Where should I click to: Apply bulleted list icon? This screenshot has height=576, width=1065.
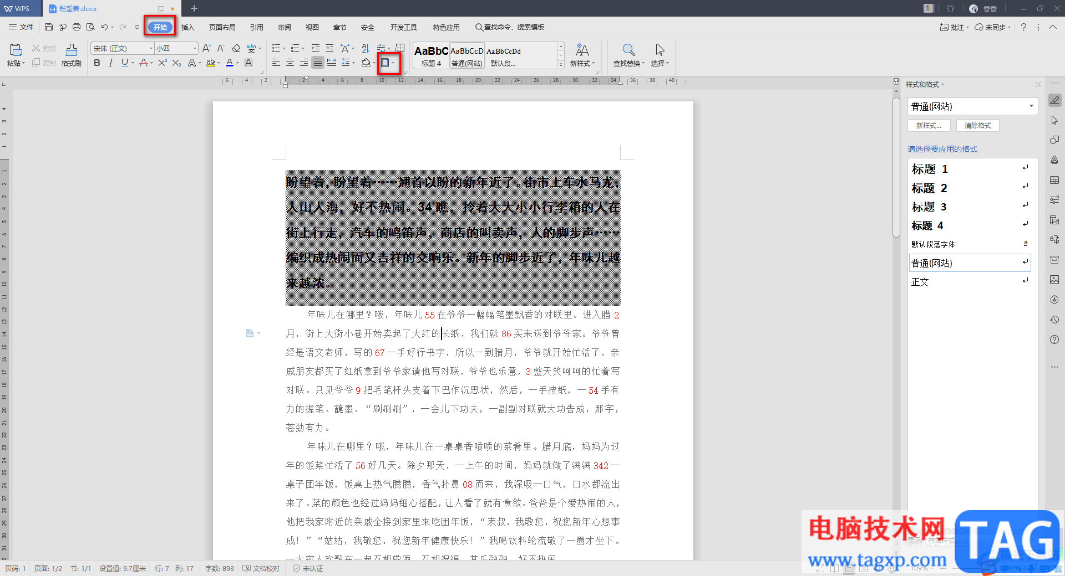(x=276, y=49)
